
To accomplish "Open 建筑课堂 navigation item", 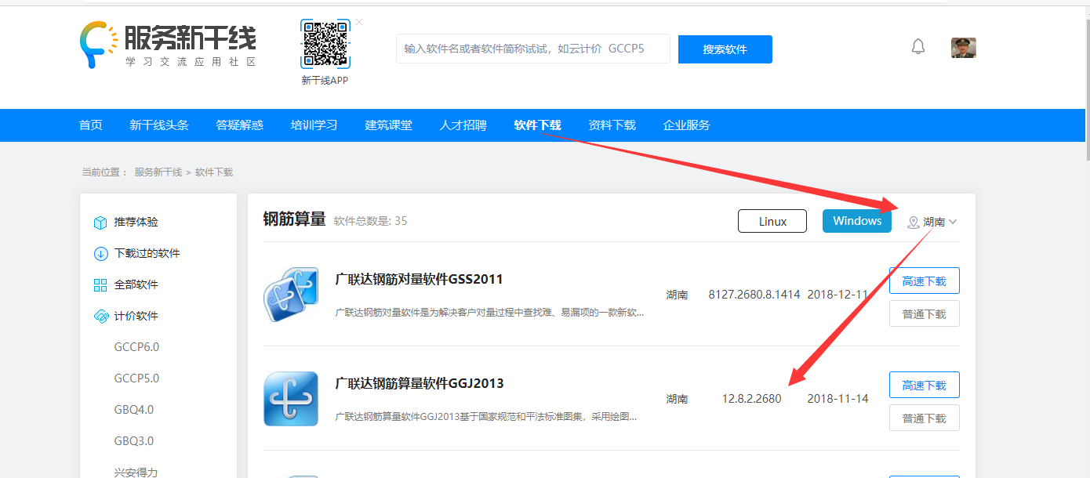I will point(389,125).
